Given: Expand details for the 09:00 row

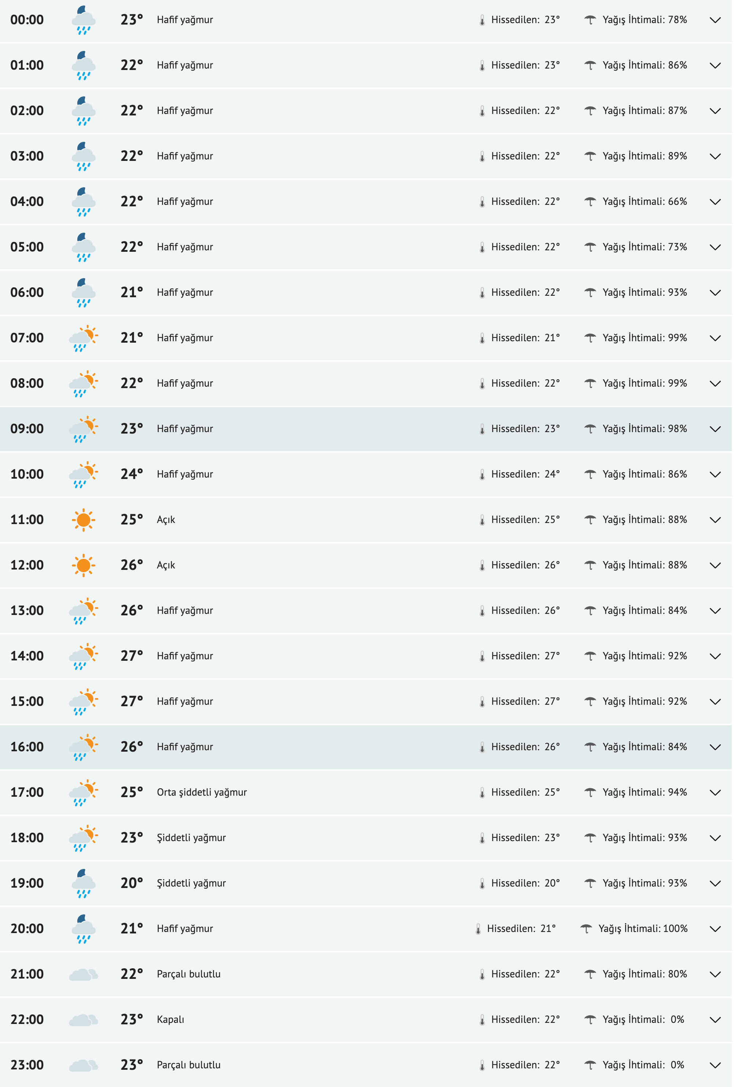Looking at the screenshot, I should [x=714, y=429].
